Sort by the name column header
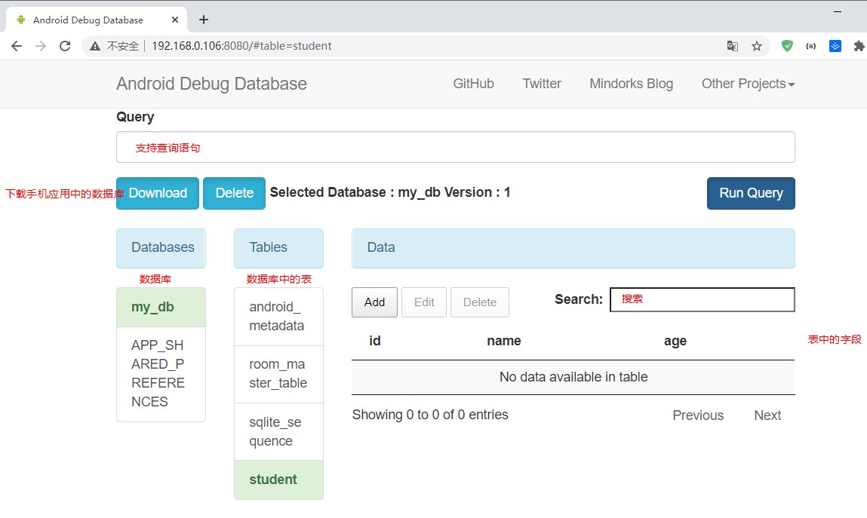 coord(504,341)
